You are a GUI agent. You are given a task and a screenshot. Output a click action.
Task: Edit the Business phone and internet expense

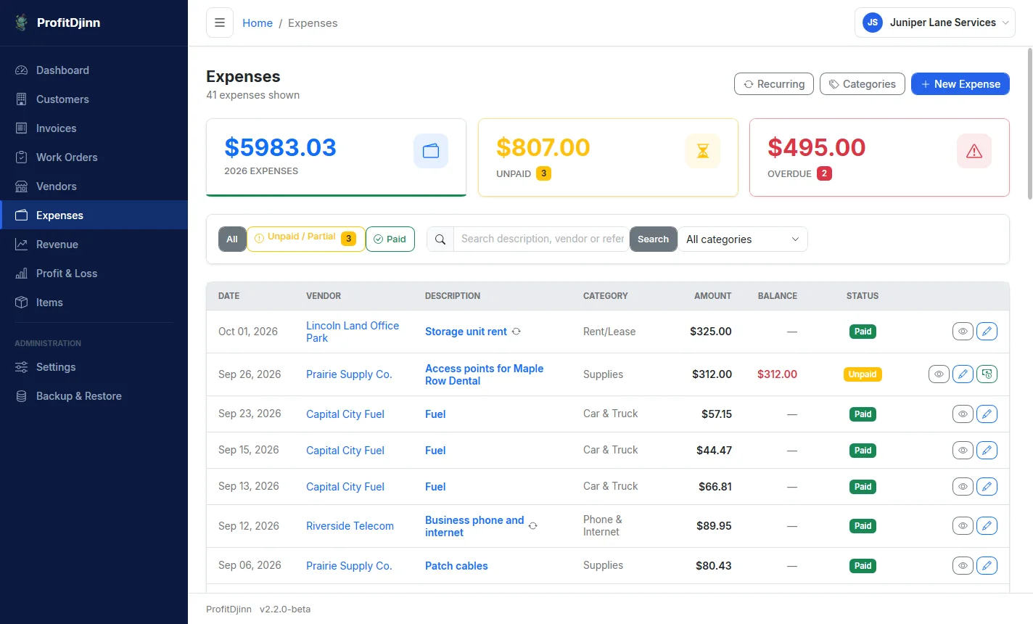pos(987,526)
